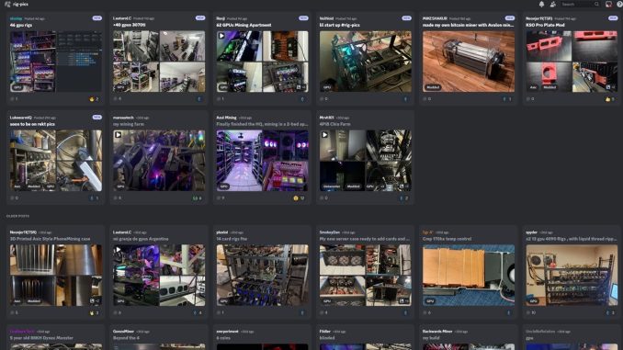Play the mi granja de gpus Argentina video
Screen dimensions: 623x350
pyautogui.click(x=118, y=250)
